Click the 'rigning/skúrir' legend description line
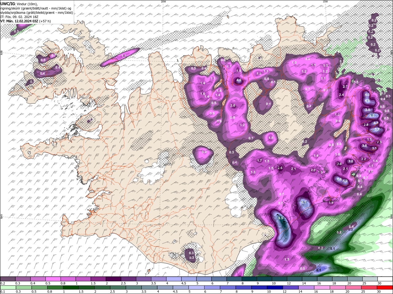This screenshot has width=393, height=294. [x=36, y=8]
